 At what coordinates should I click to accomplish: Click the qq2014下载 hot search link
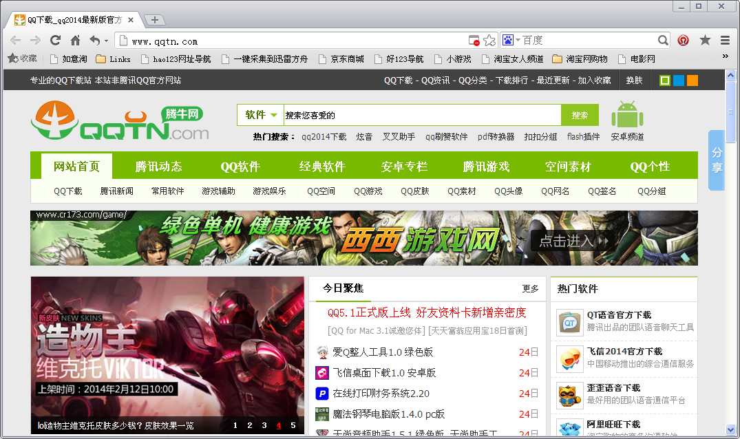click(x=324, y=137)
